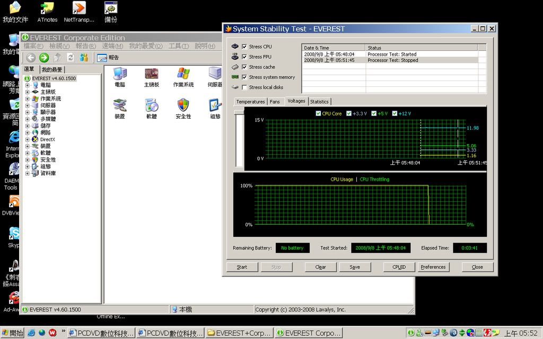Toggle the Stress cache checkbox
The width and height of the screenshot is (543, 339).
pos(244,67)
